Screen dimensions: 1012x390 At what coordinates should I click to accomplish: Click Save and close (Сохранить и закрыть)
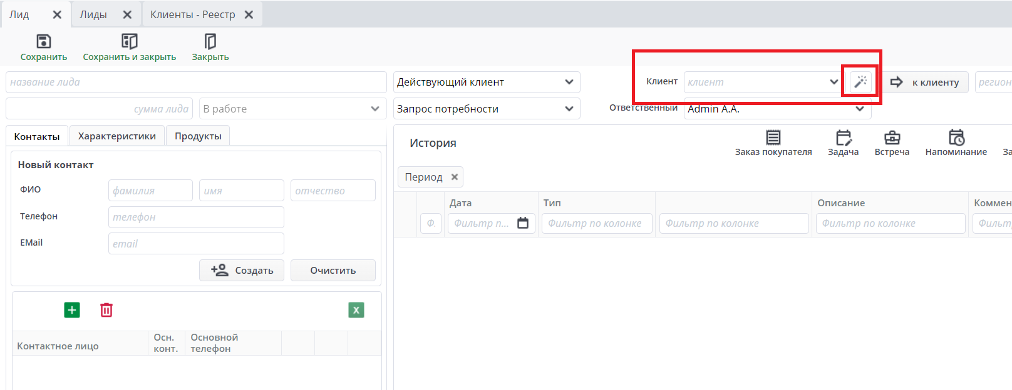(129, 42)
